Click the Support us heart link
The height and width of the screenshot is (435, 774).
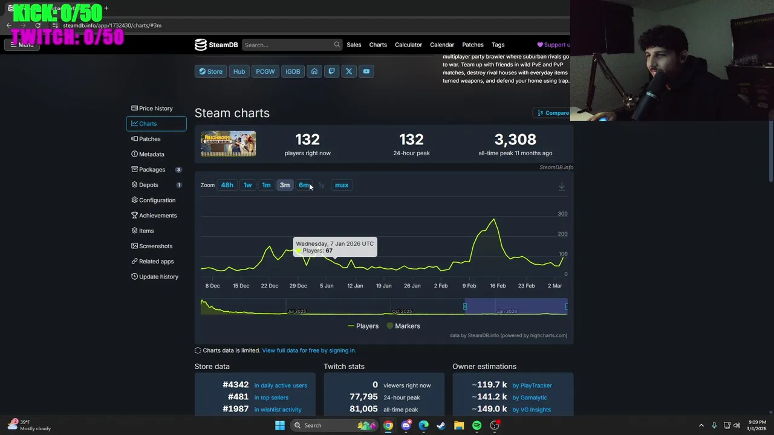553,45
